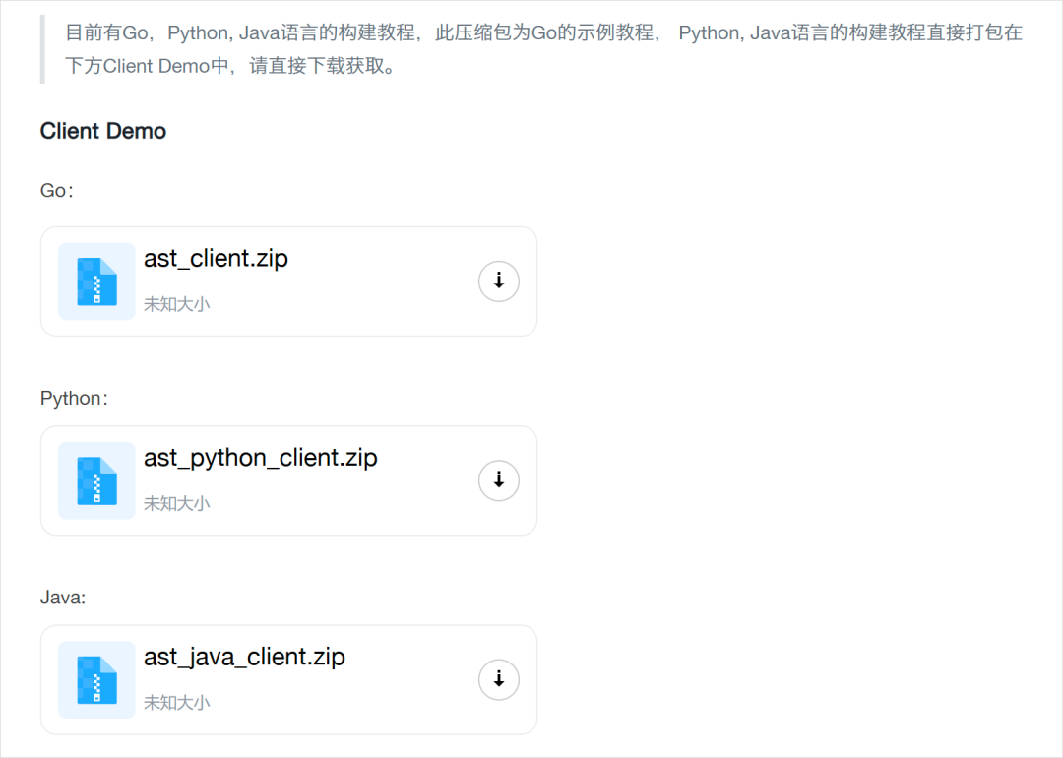Download ast_java_client.zip with its arrow button
Viewport: 1063px width, 758px height.
(x=499, y=679)
